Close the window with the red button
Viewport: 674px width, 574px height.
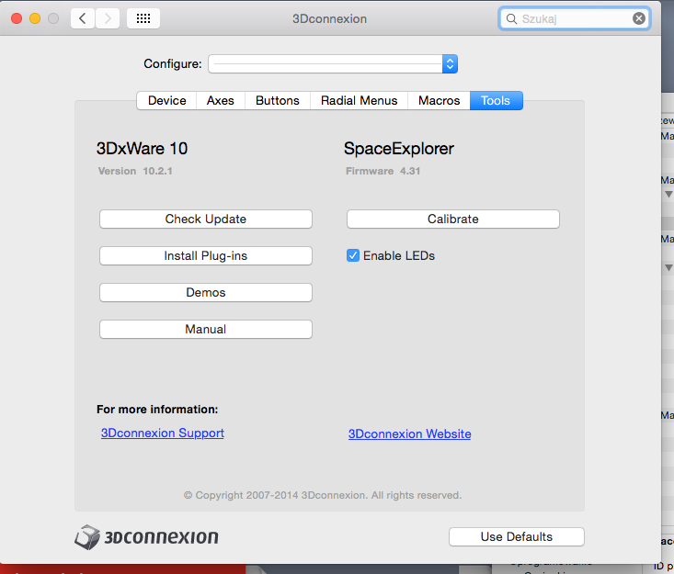click(x=17, y=18)
